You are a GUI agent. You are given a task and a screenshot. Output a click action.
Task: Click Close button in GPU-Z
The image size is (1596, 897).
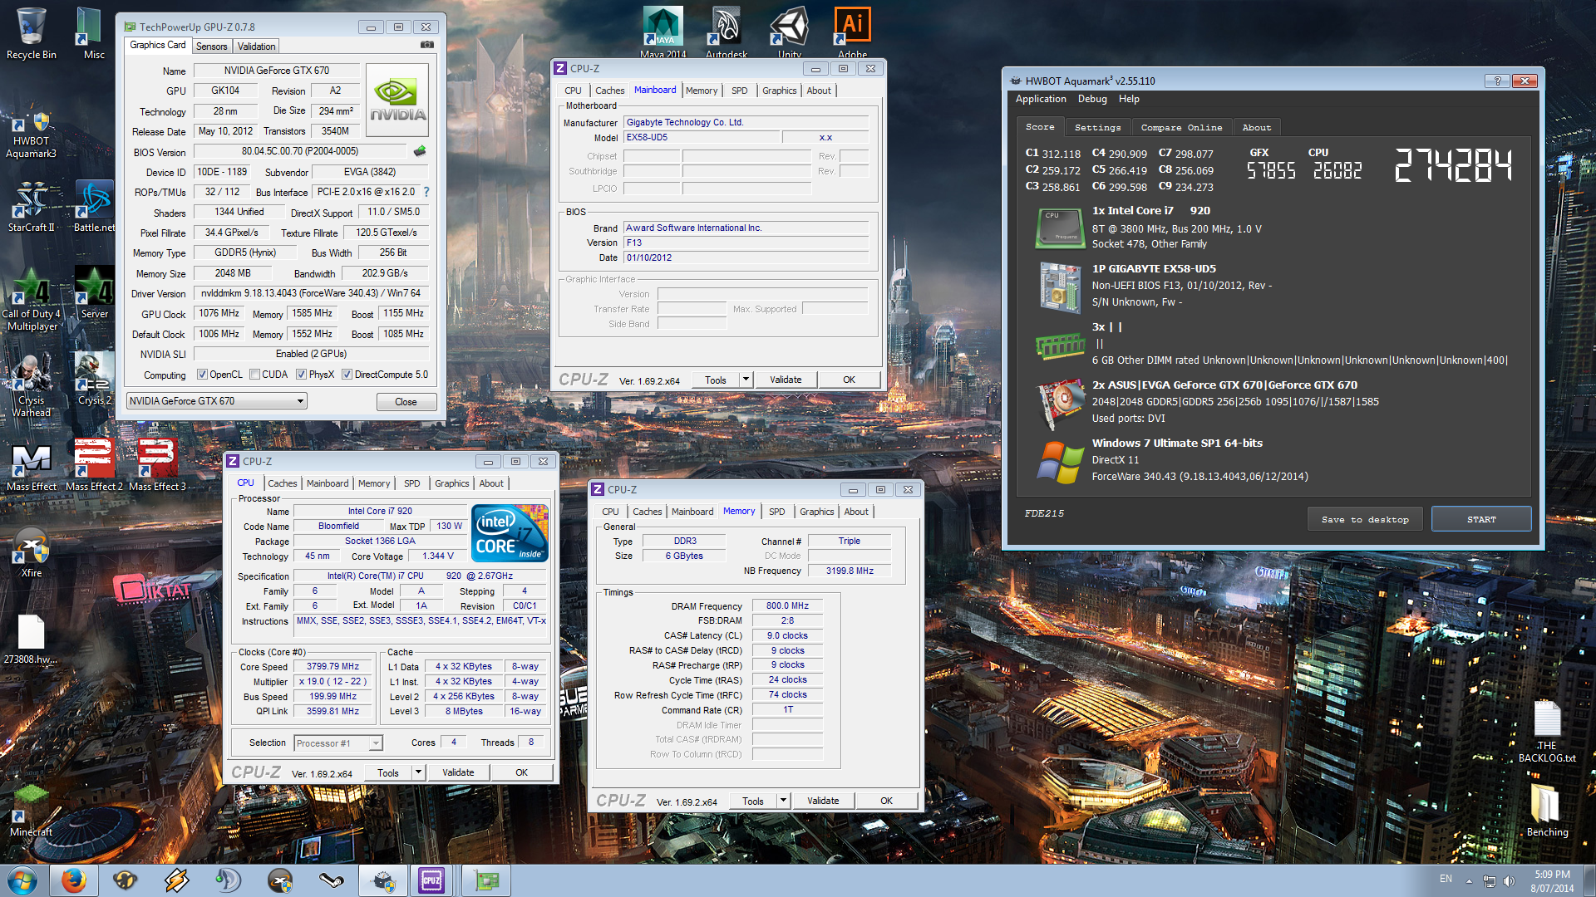pos(406,402)
